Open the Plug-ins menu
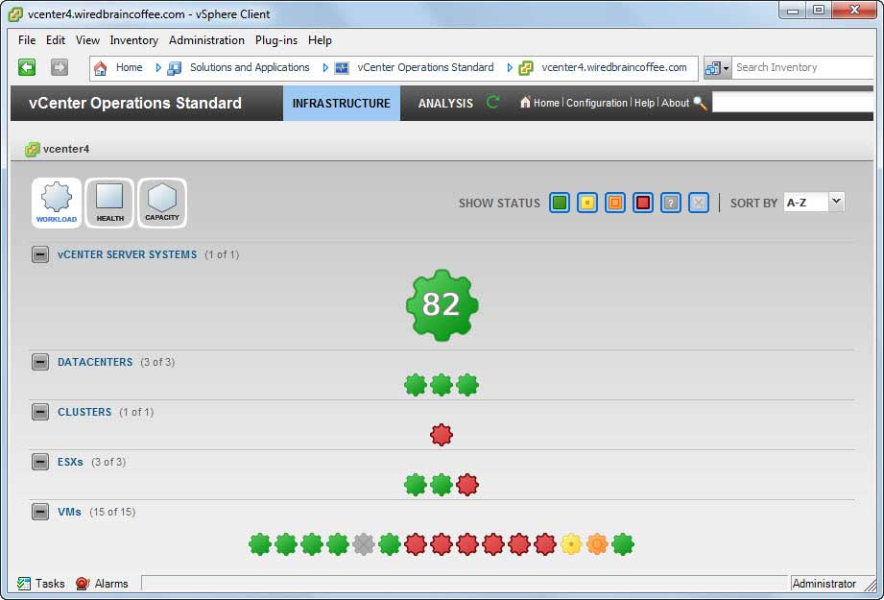The width and height of the screenshot is (884, 600). [x=276, y=40]
